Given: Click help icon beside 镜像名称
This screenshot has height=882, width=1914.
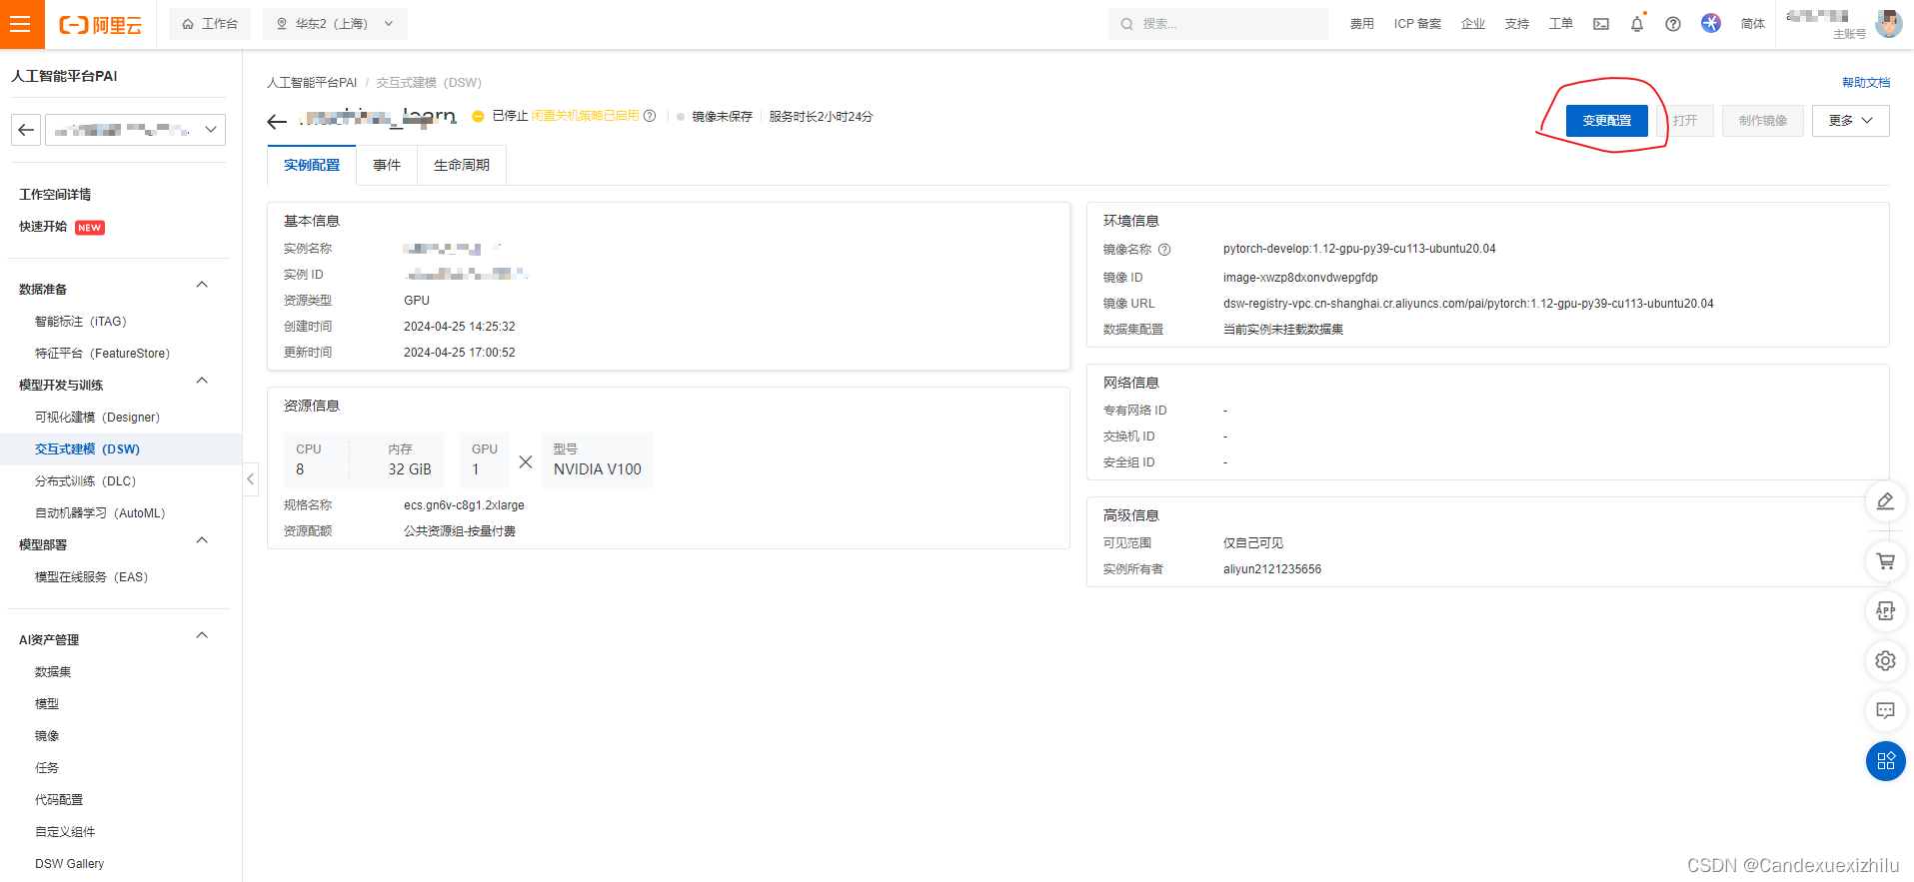Looking at the screenshot, I should point(1164,250).
